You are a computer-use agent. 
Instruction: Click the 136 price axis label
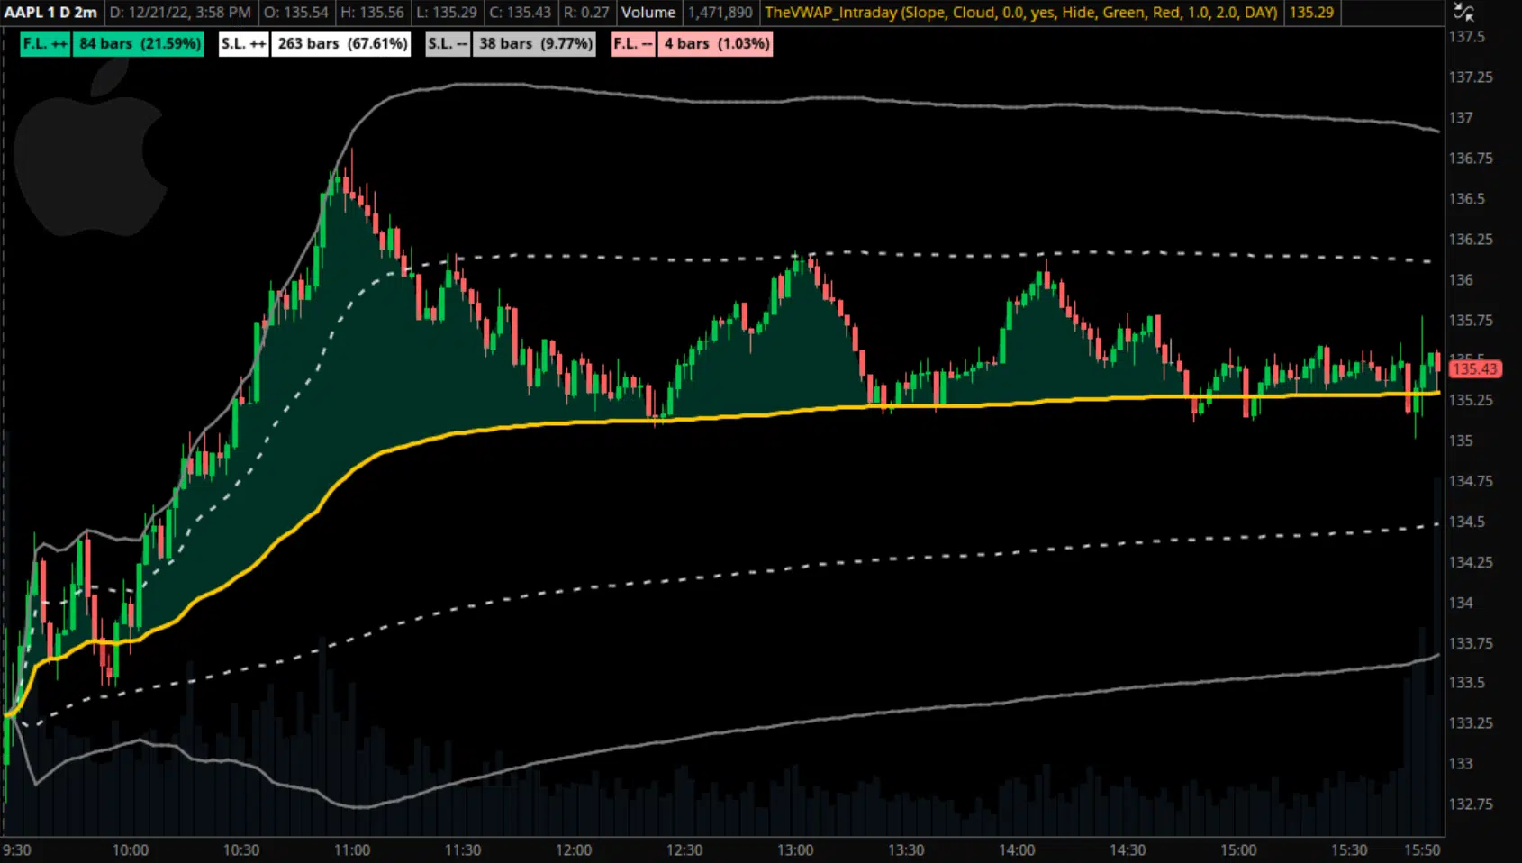pos(1461,280)
